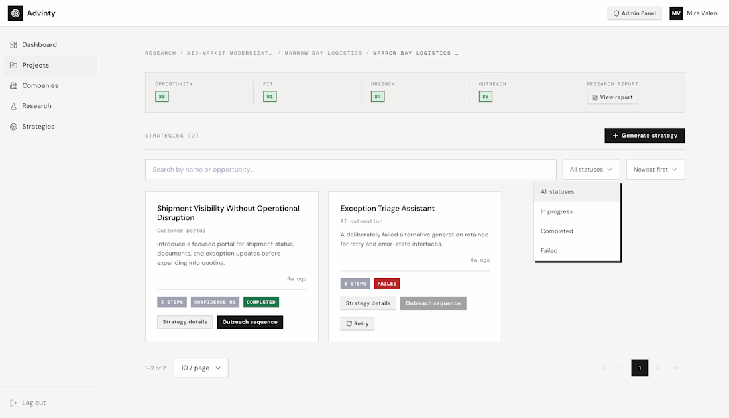Image resolution: width=729 pixels, height=418 pixels.
Task: Open Strategies in the sidebar
Action: click(50, 127)
